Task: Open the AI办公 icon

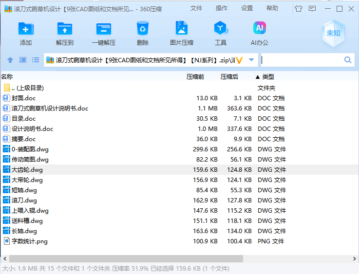Action: (260, 28)
